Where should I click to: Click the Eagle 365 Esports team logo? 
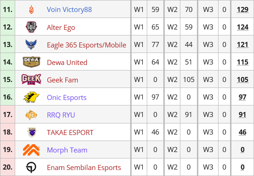tap(31, 44)
